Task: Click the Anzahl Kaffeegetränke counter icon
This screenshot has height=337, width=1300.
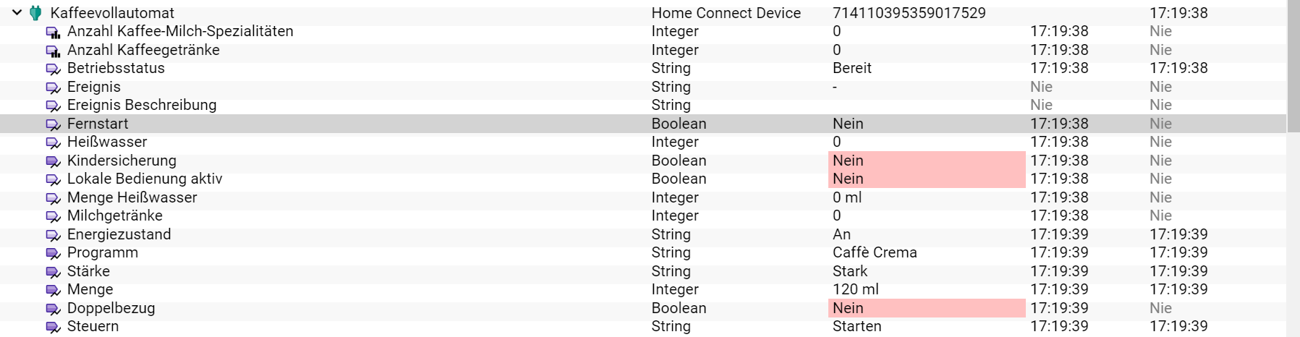Action: tap(53, 51)
